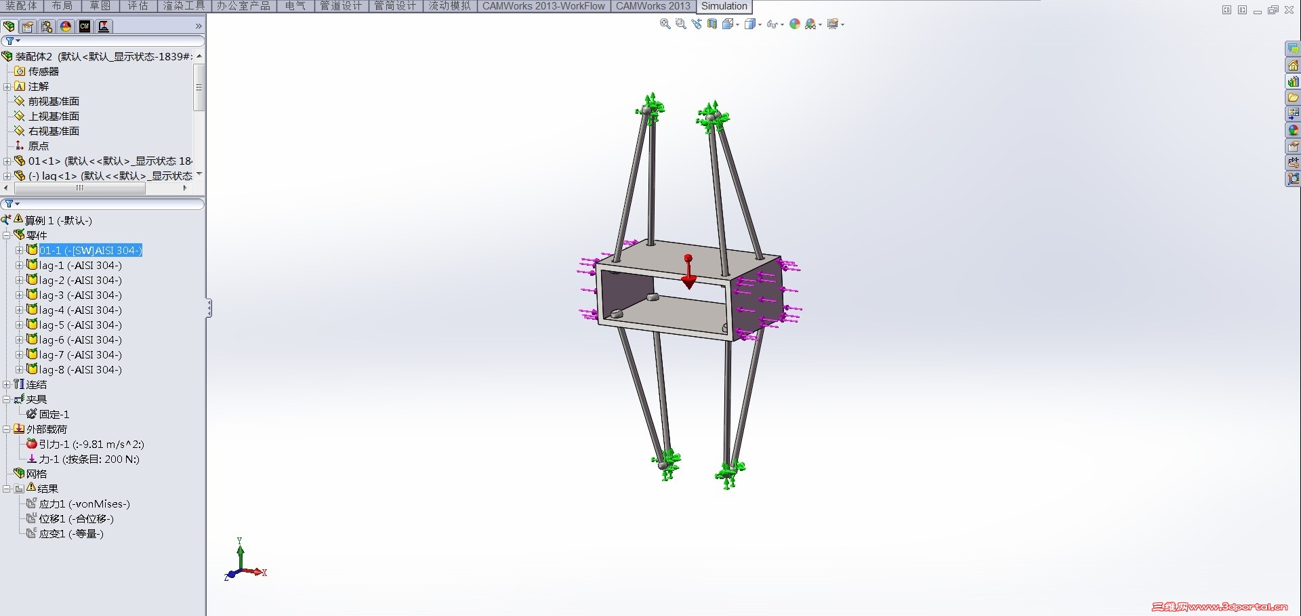This screenshot has height=616, width=1301.
Task: Switch to the Simulation tab
Action: [x=724, y=6]
